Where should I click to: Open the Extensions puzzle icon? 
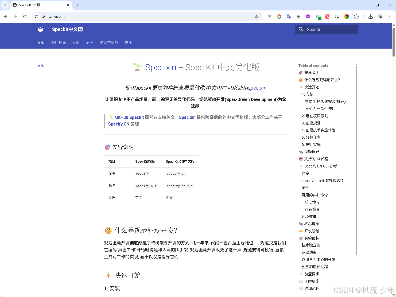click(356, 16)
